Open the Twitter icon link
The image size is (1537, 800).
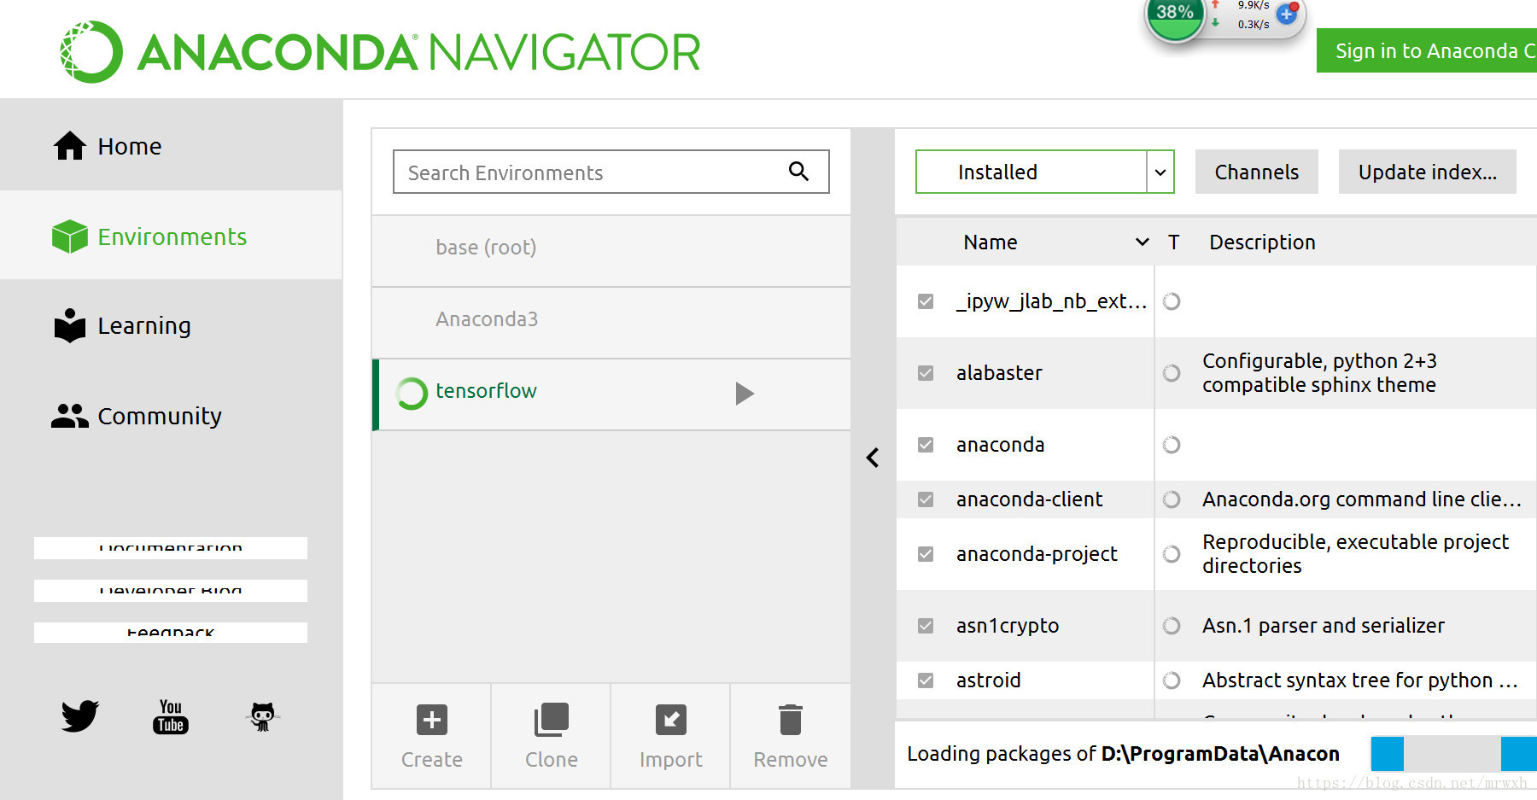(80, 716)
